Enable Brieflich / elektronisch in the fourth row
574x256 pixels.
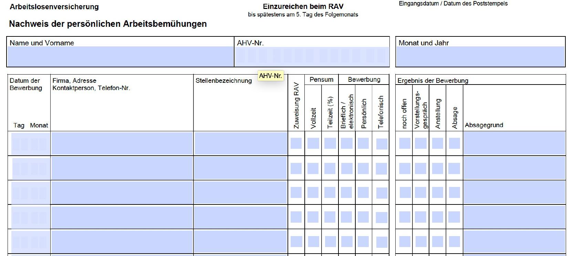point(347,217)
